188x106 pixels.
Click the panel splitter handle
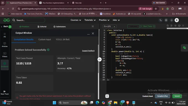[100, 59]
